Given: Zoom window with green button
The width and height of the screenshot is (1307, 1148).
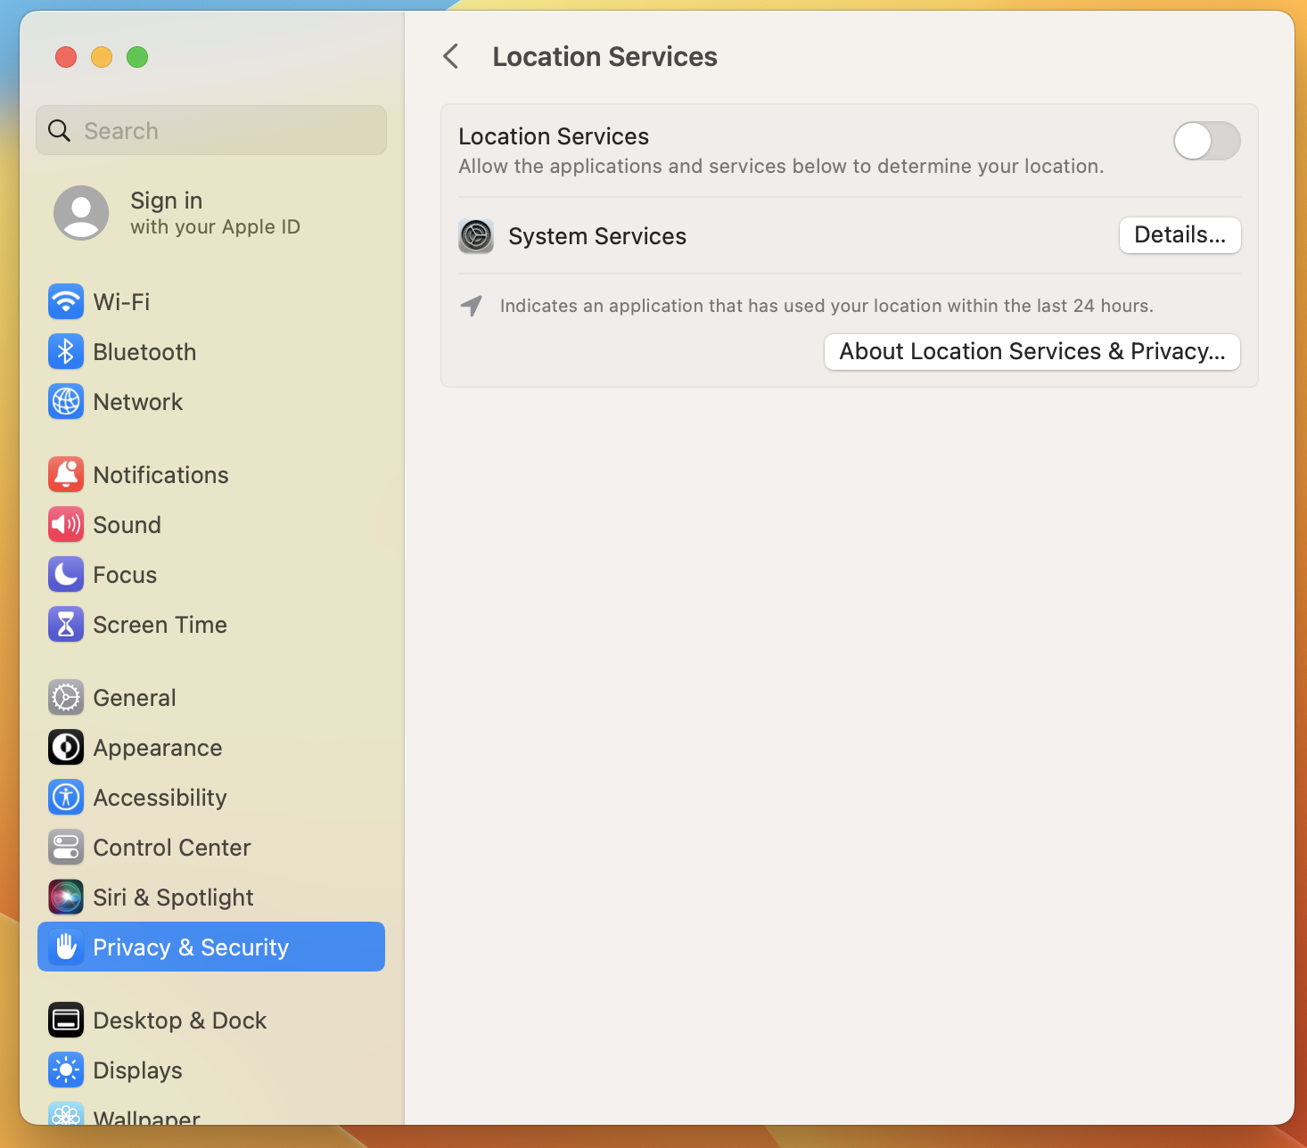Looking at the screenshot, I should coord(137,57).
